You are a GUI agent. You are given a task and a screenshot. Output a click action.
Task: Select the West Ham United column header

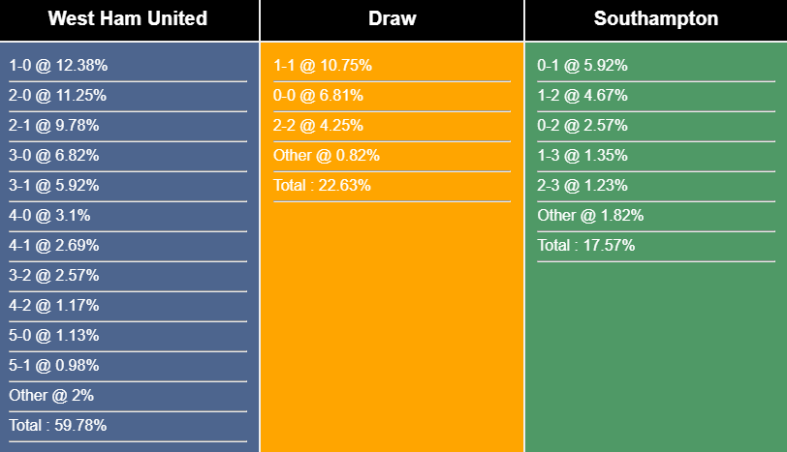pos(127,19)
